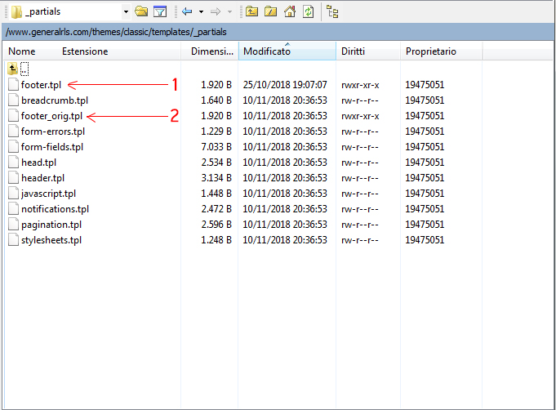Viewport: 556px width, 410px height.
Task: Click the 1.248 B size of stylesheets.tpl
Action: pyautogui.click(x=216, y=240)
